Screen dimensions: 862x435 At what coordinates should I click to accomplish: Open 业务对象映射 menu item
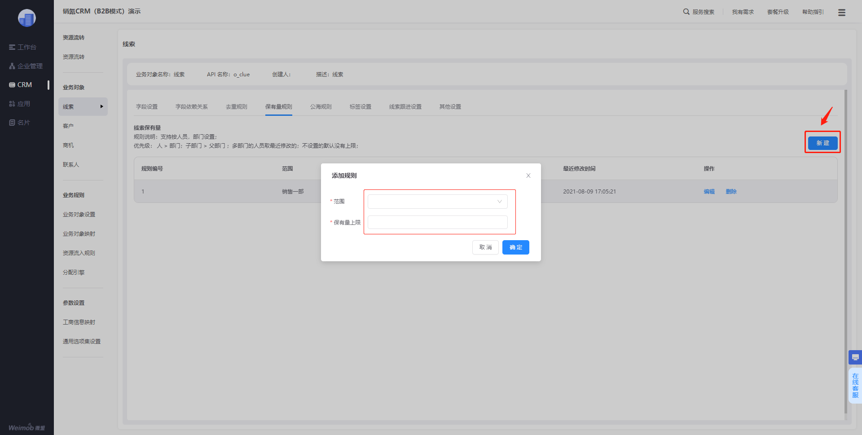[79, 234]
